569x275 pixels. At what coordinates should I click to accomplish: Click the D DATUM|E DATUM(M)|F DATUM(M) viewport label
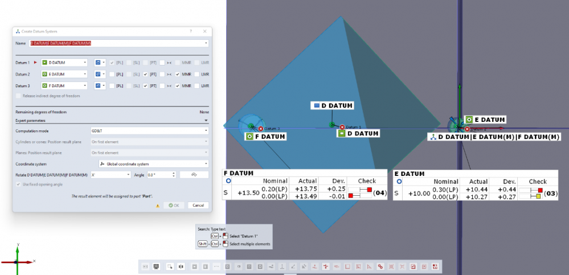[x=494, y=137]
